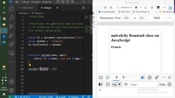Image resolution: width=175 pixels, height=98 pixels.
Task: Edit the device width field 393
Action: click(127, 18)
